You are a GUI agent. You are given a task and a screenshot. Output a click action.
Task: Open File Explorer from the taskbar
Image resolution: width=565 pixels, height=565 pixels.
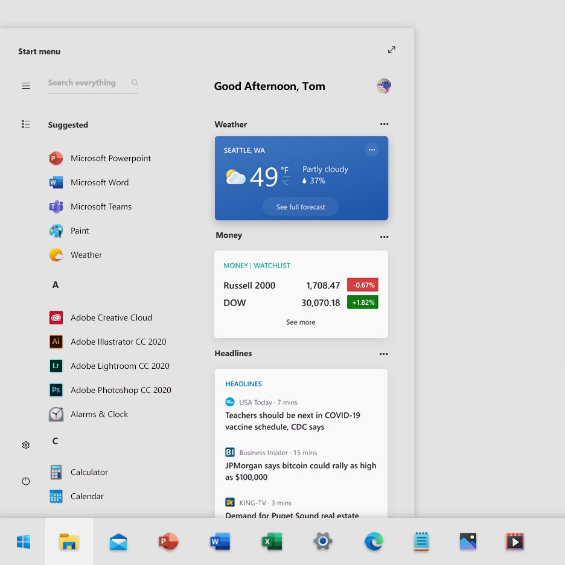click(x=69, y=541)
